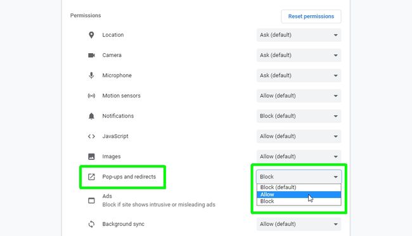Open the Location permission dropdown
412x236 pixels.
(299, 35)
